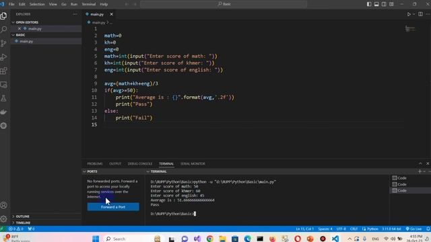
Task: Open the View menu
Action: [53, 4]
